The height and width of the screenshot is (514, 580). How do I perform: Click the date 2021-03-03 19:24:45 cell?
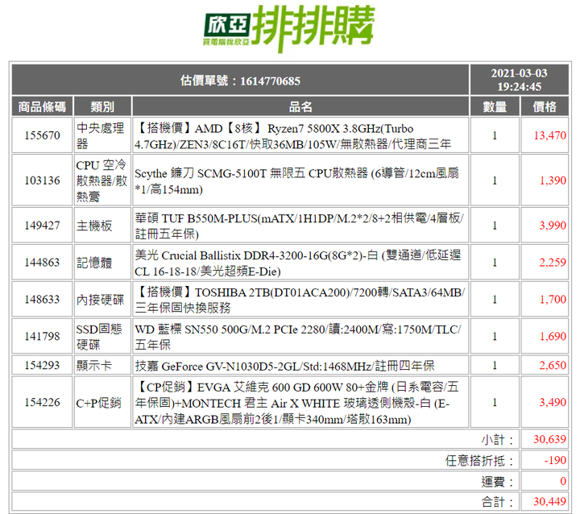pyautogui.click(x=519, y=80)
